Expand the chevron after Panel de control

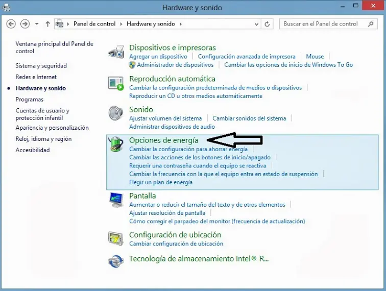tap(121, 24)
